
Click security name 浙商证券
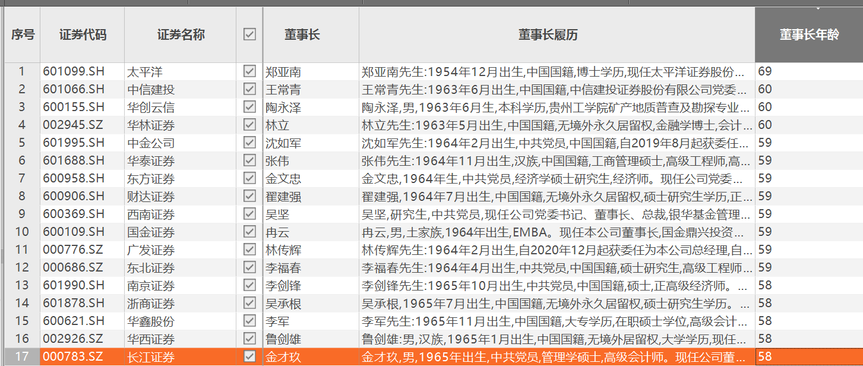pos(151,304)
